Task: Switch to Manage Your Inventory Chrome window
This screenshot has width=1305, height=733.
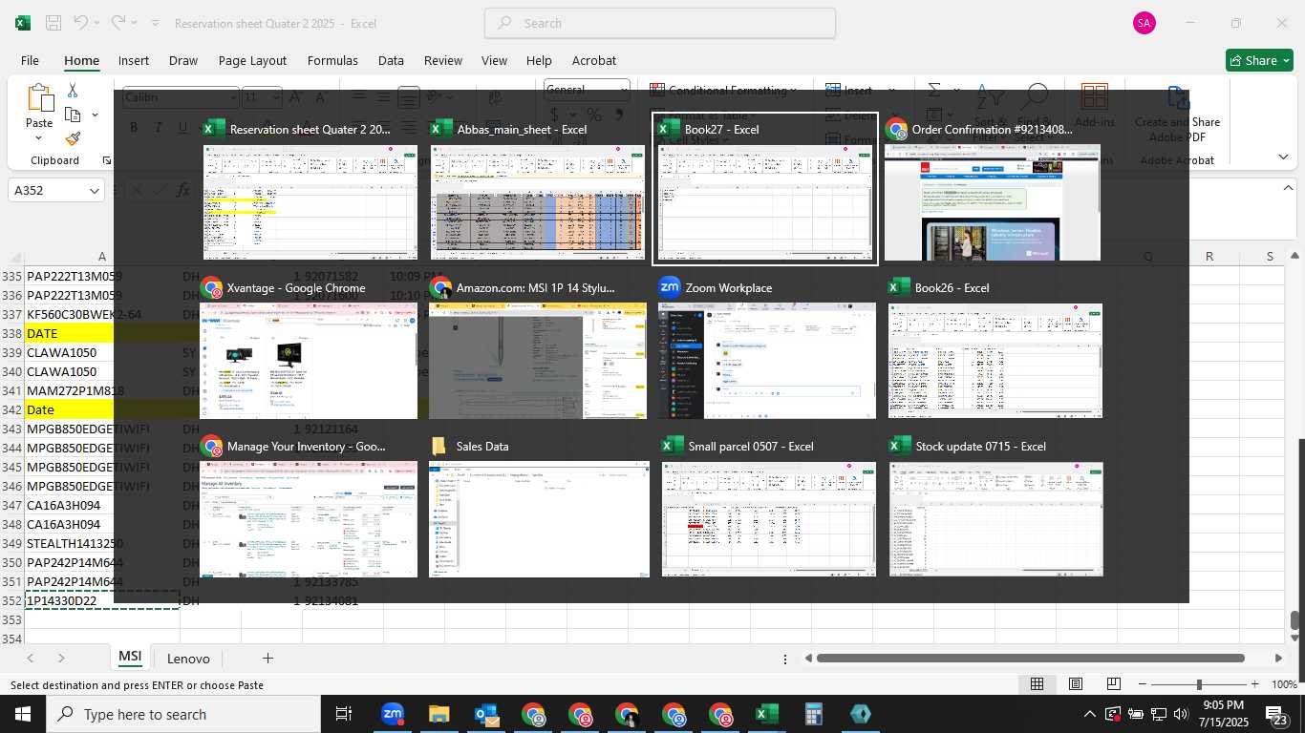Action: [x=310, y=507]
